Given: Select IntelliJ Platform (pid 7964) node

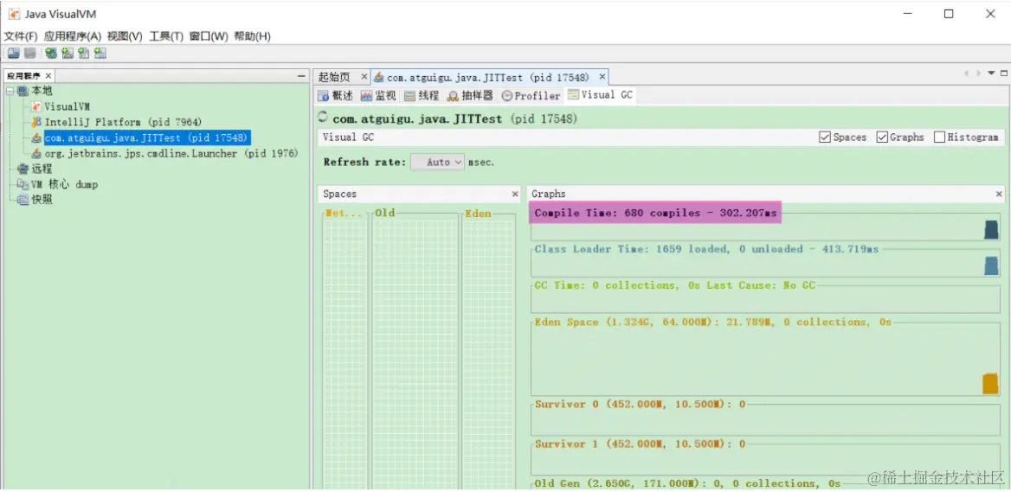Looking at the screenshot, I should coord(123,122).
